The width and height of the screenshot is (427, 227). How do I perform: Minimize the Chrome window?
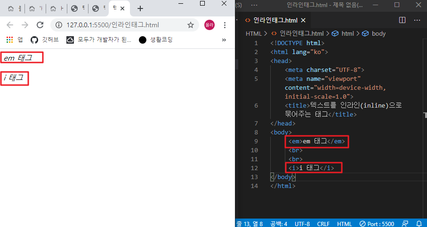(x=181, y=4)
